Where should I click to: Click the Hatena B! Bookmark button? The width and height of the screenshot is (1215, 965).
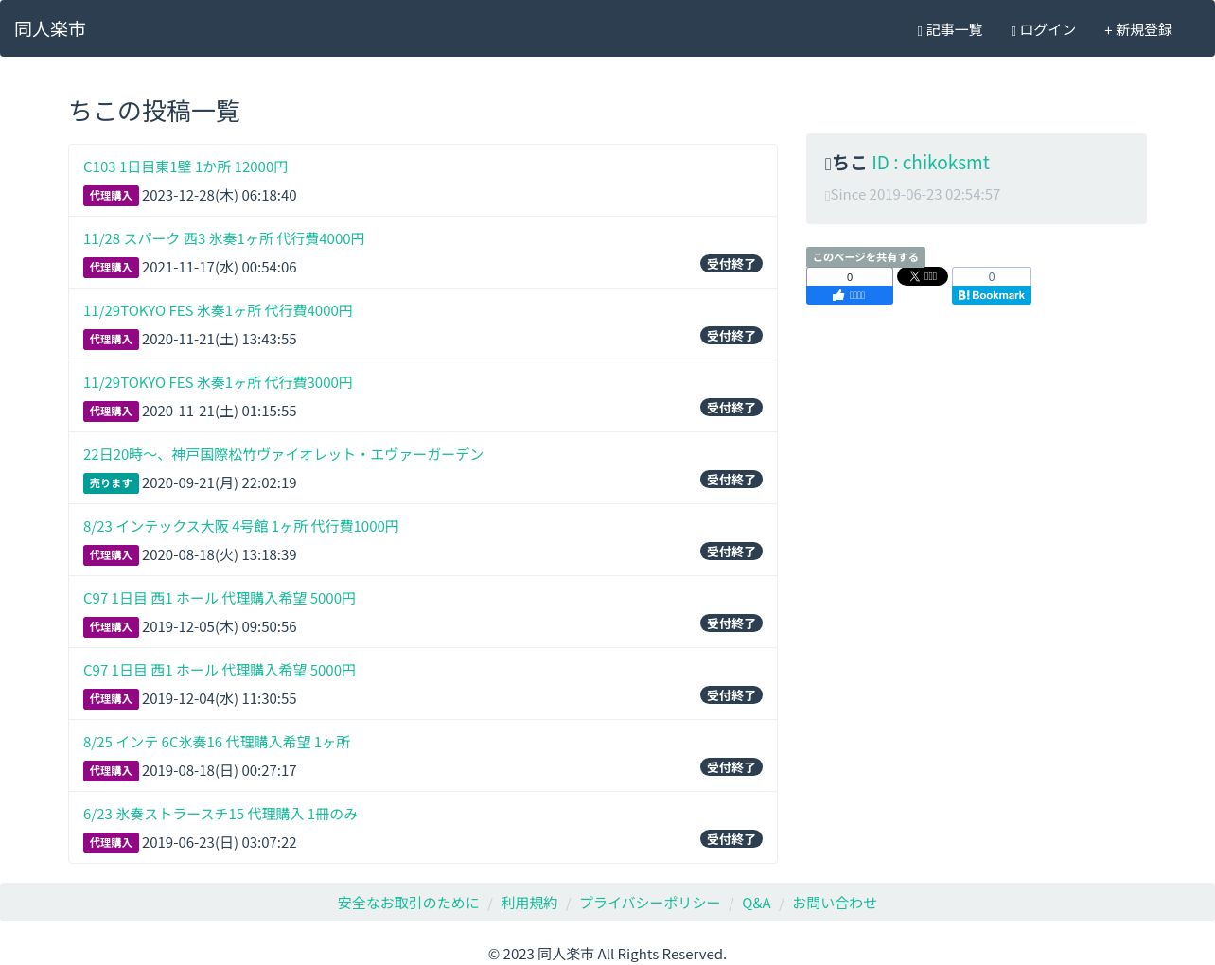[992, 295]
